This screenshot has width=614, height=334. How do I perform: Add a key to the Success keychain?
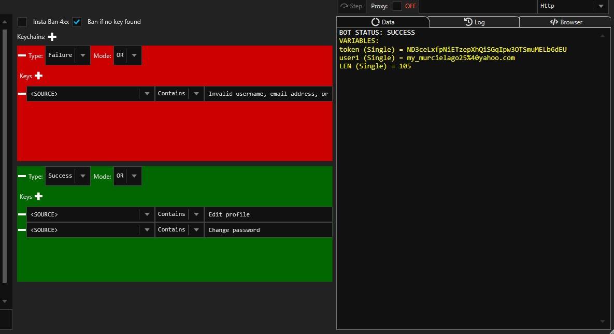click(38, 196)
